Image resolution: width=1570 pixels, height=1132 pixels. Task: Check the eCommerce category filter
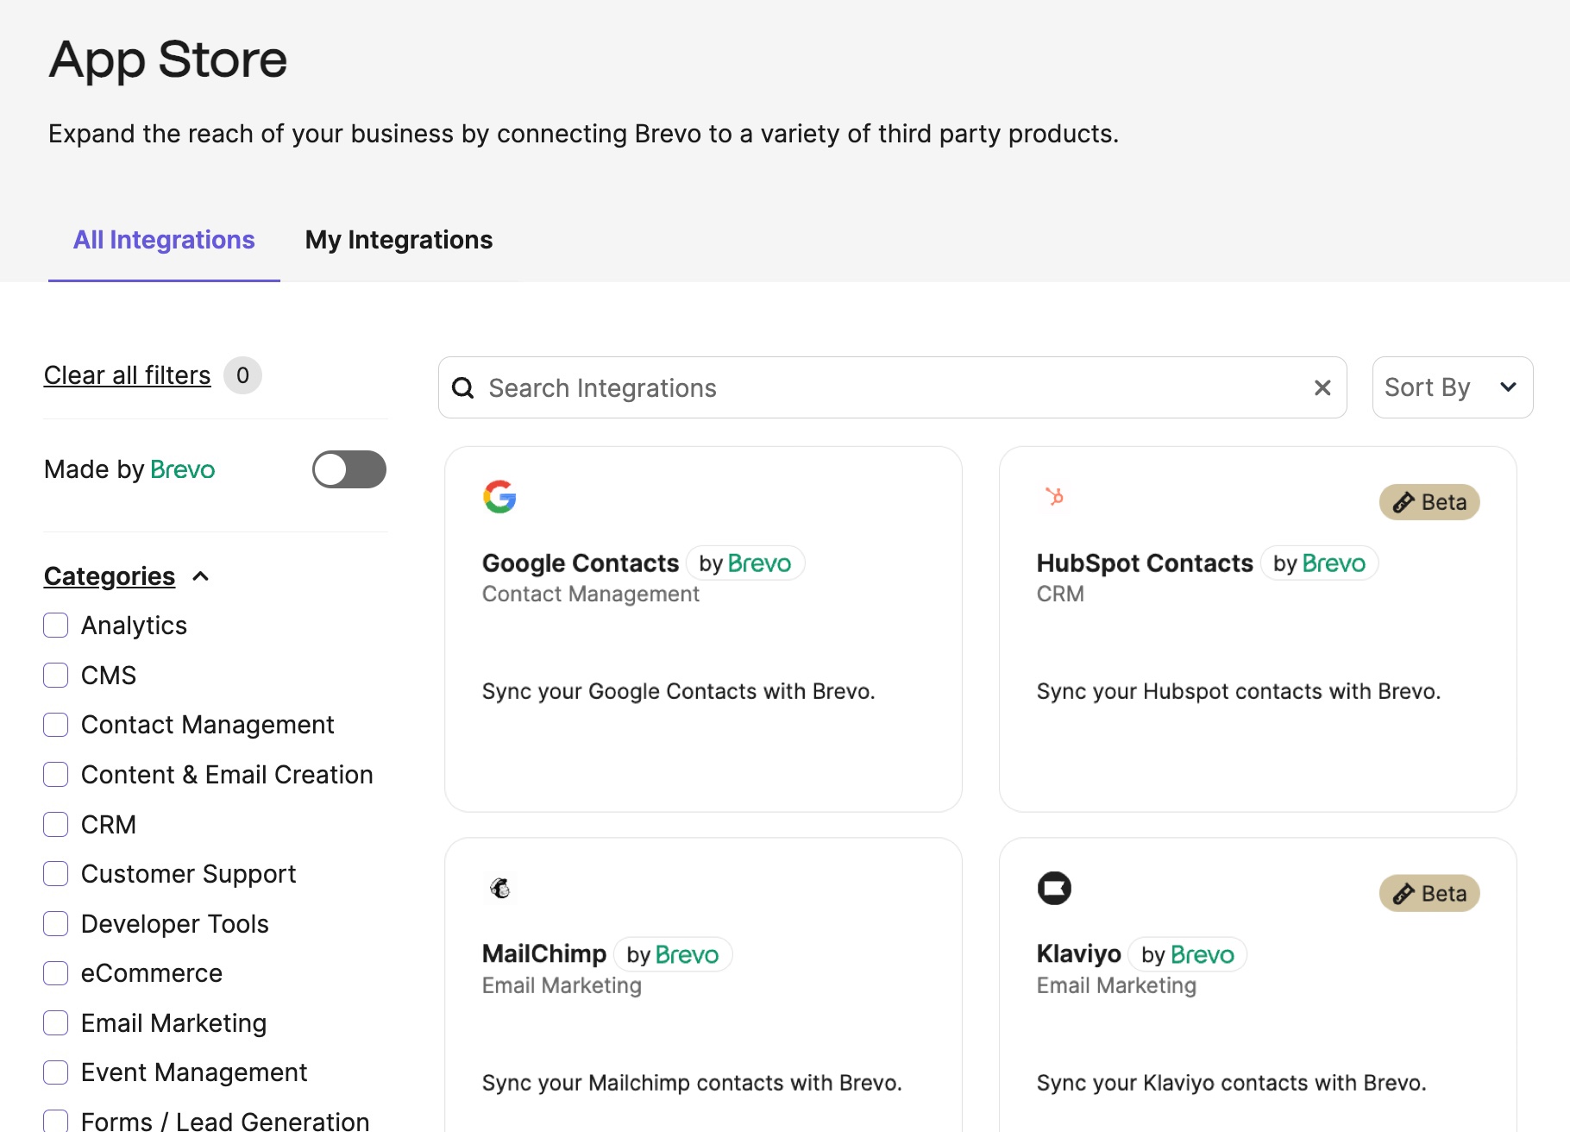tap(55, 972)
